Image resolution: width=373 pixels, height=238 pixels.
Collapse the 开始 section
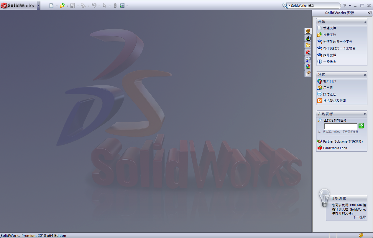365,21
